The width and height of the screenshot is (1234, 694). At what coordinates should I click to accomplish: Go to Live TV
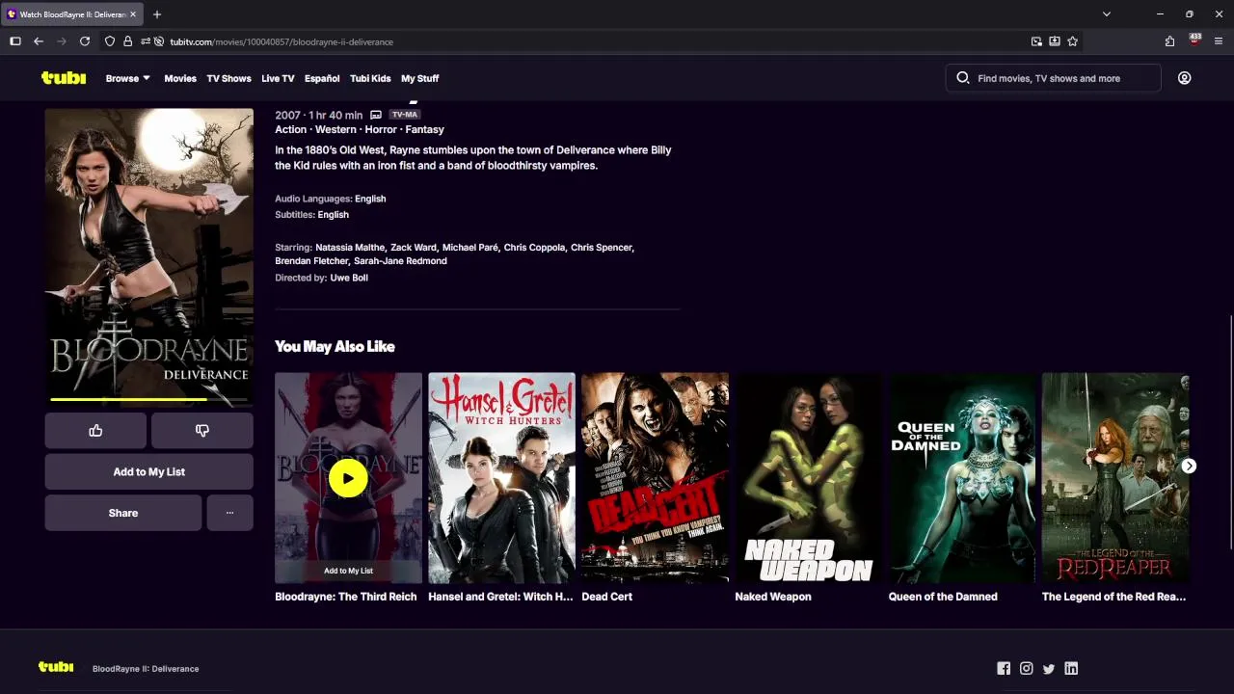tap(278, 78)
